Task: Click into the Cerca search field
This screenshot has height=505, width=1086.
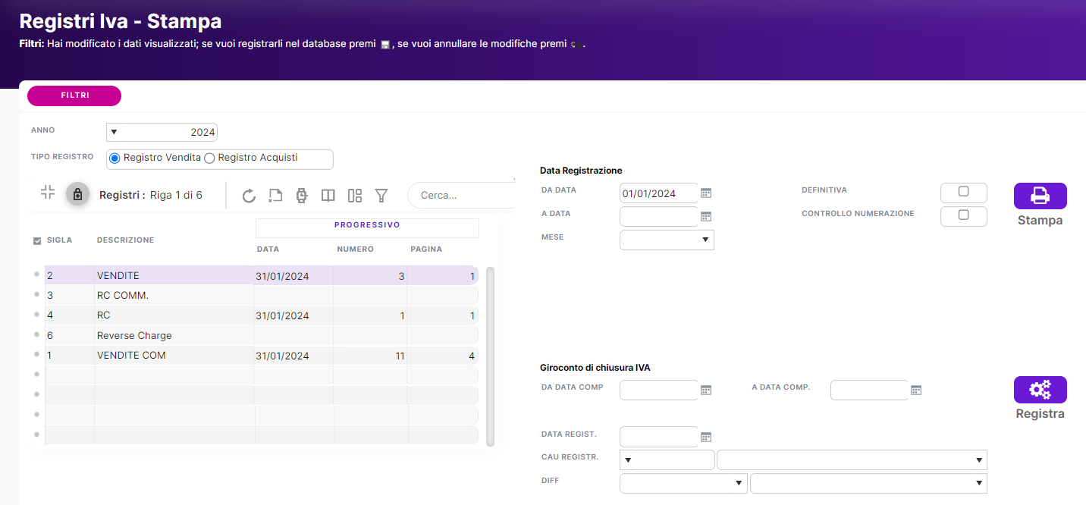Action: (x=463, y=195)
